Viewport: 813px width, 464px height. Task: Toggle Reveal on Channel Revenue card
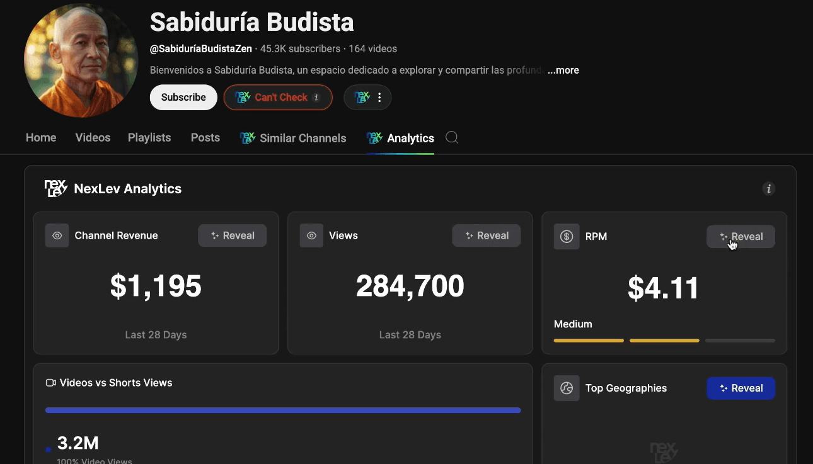tap(232, 235)
